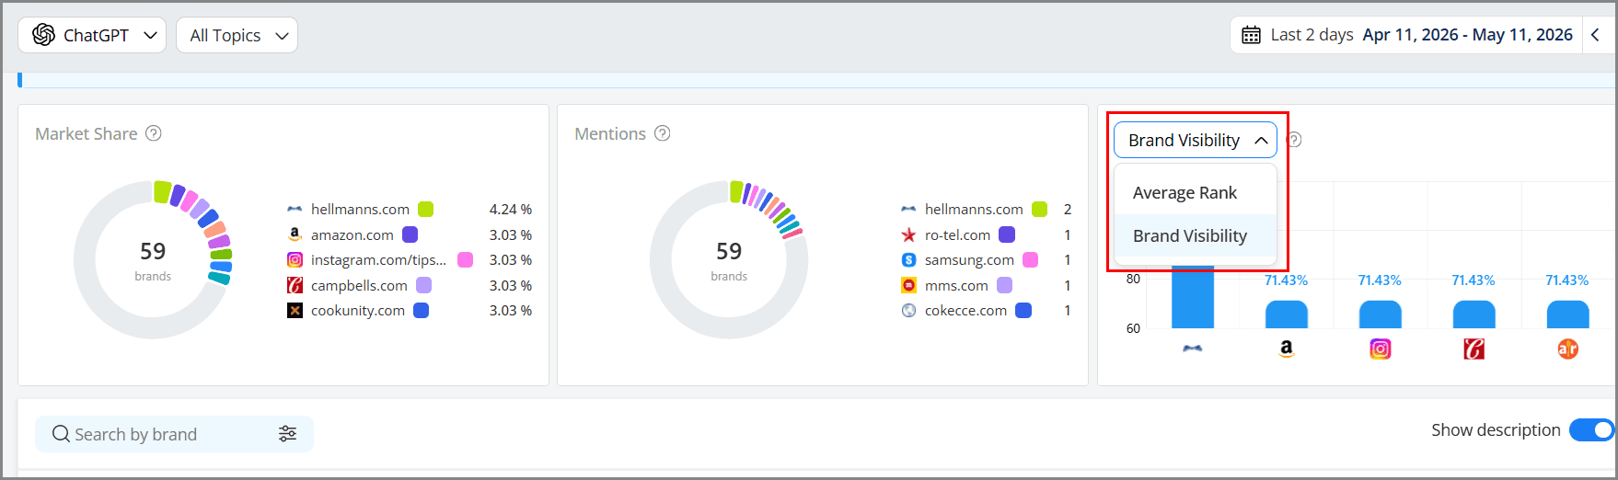Image resolution: width=1618 pixels, height=480 pixels.
Task: Click the Instagram logo in Market Share list
Action: pos(295,260)
